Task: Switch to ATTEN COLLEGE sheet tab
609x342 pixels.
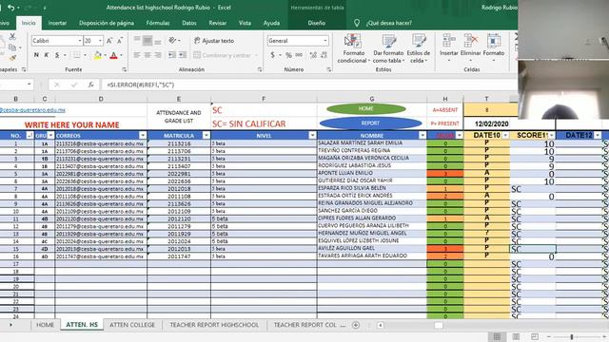Action: 132,325
